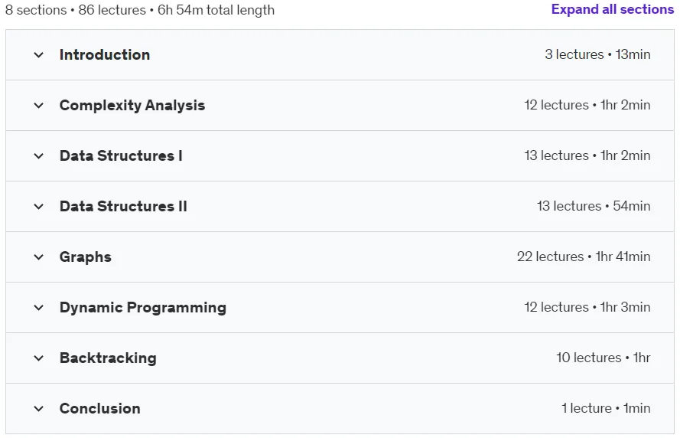The width and height of the screenshot is (680, 438).
Task: Unfold Backtracking via its chevron
Action: point(38,358)
